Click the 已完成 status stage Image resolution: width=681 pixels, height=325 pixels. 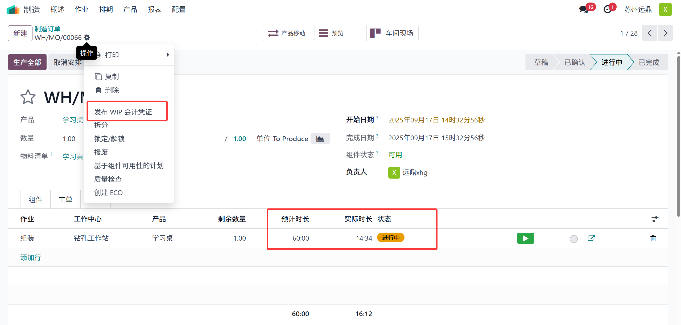click(x=649, y=62)
